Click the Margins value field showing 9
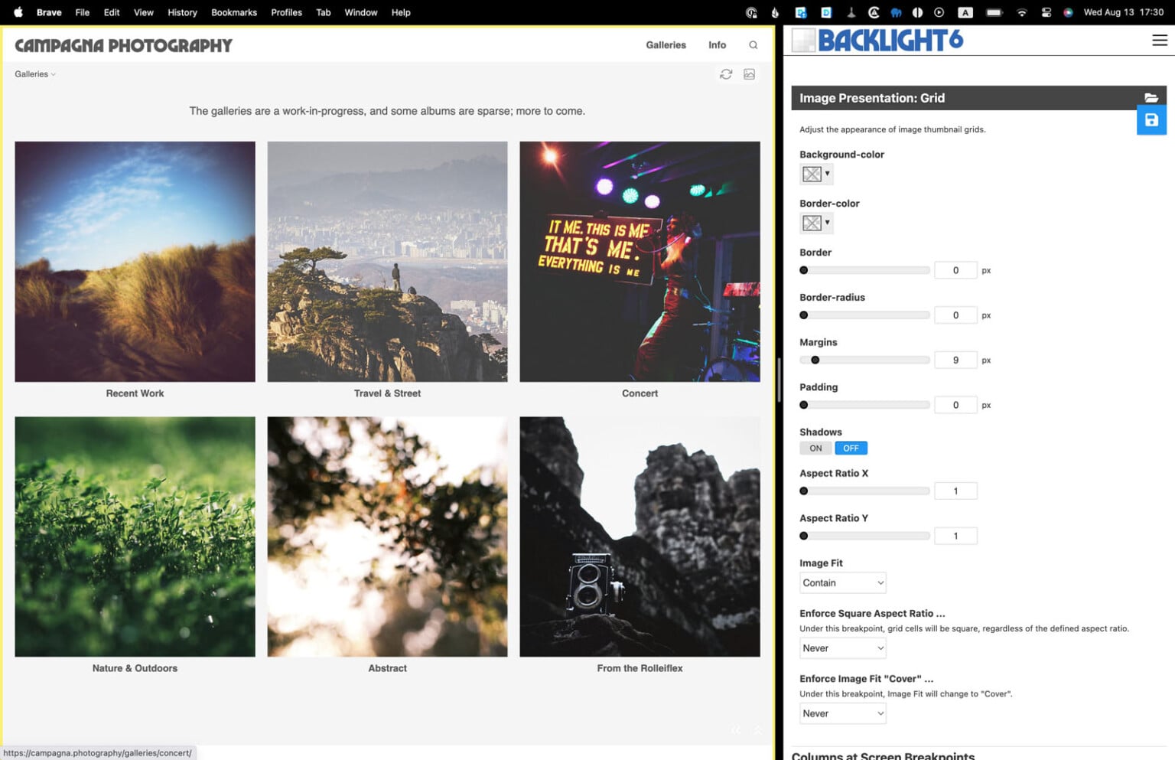The image size is (1175, 760). coord(955,360)
